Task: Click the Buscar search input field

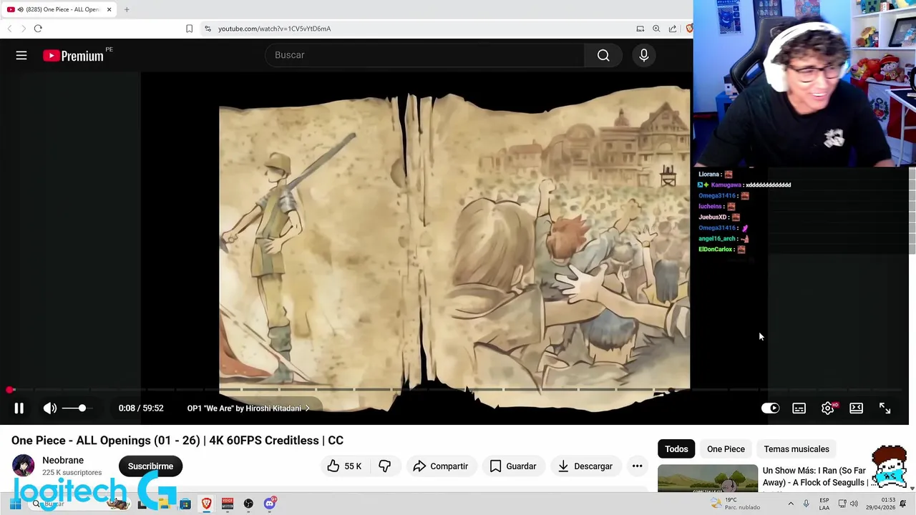Action: (425, 55)
